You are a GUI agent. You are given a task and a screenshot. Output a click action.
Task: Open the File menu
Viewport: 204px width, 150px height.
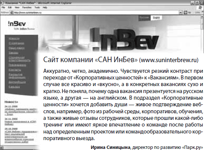[3, 7]
